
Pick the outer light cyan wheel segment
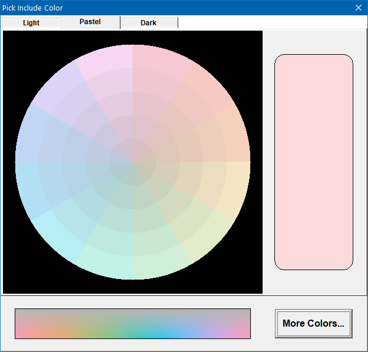click(x=58, y=237)
